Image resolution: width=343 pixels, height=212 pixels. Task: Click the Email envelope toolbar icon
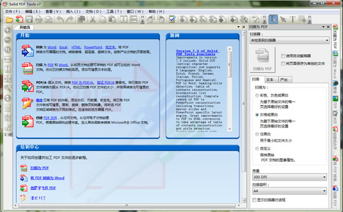(49, 19)
